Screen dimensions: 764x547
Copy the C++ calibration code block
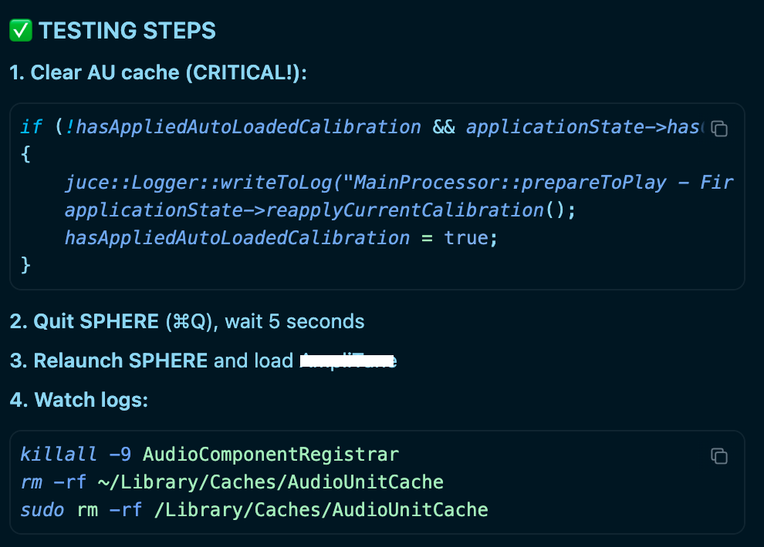pyautogui.click(x=719, y=129)
